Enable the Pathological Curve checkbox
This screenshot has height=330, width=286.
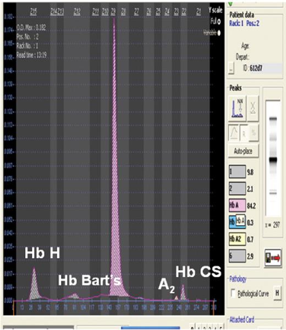coord(233,293)
